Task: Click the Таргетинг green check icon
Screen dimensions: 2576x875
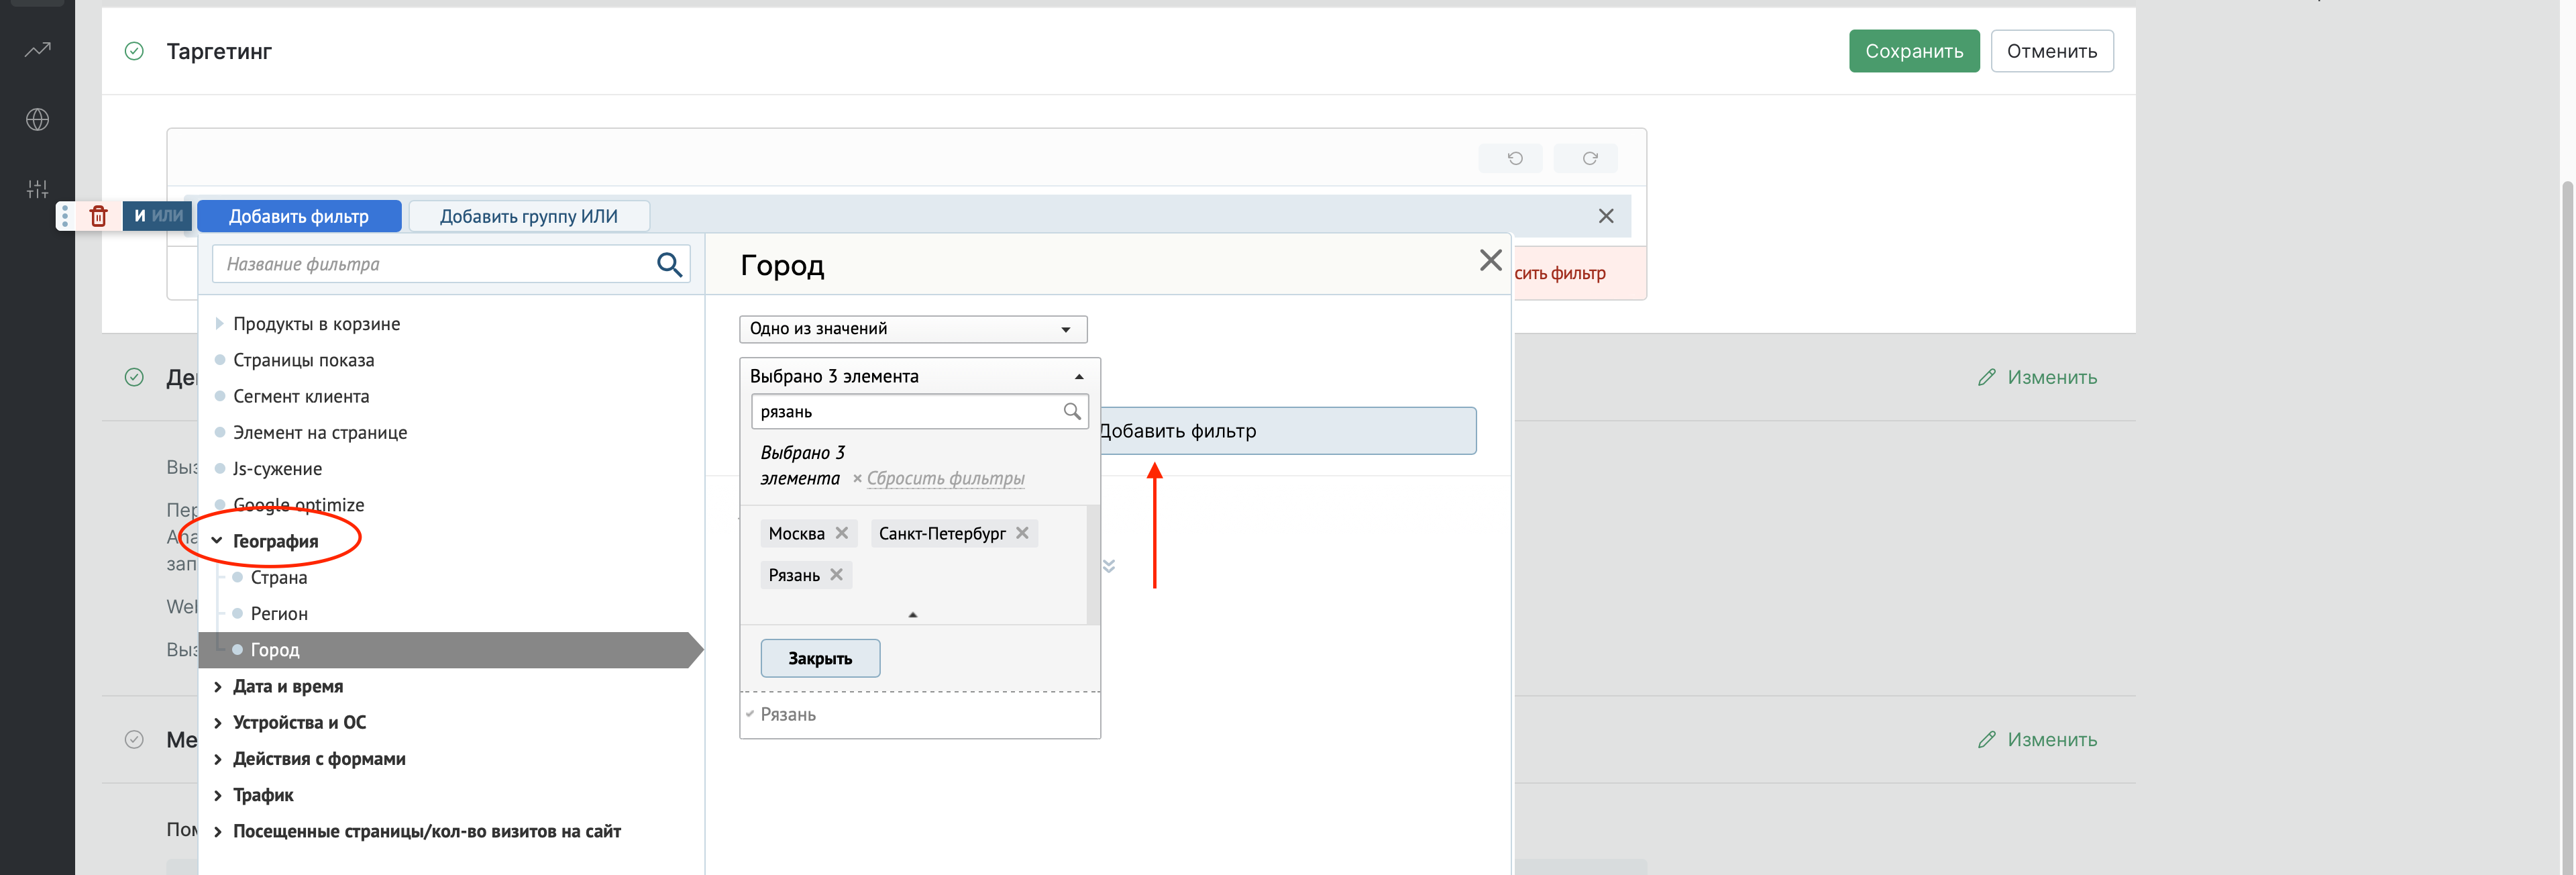Action: 134,51
